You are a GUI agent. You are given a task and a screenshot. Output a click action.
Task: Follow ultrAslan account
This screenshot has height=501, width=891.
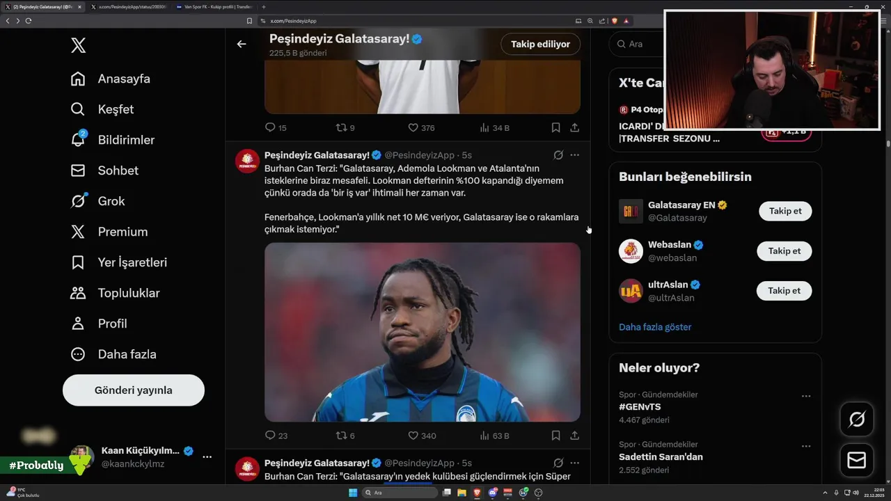(784, 290)
